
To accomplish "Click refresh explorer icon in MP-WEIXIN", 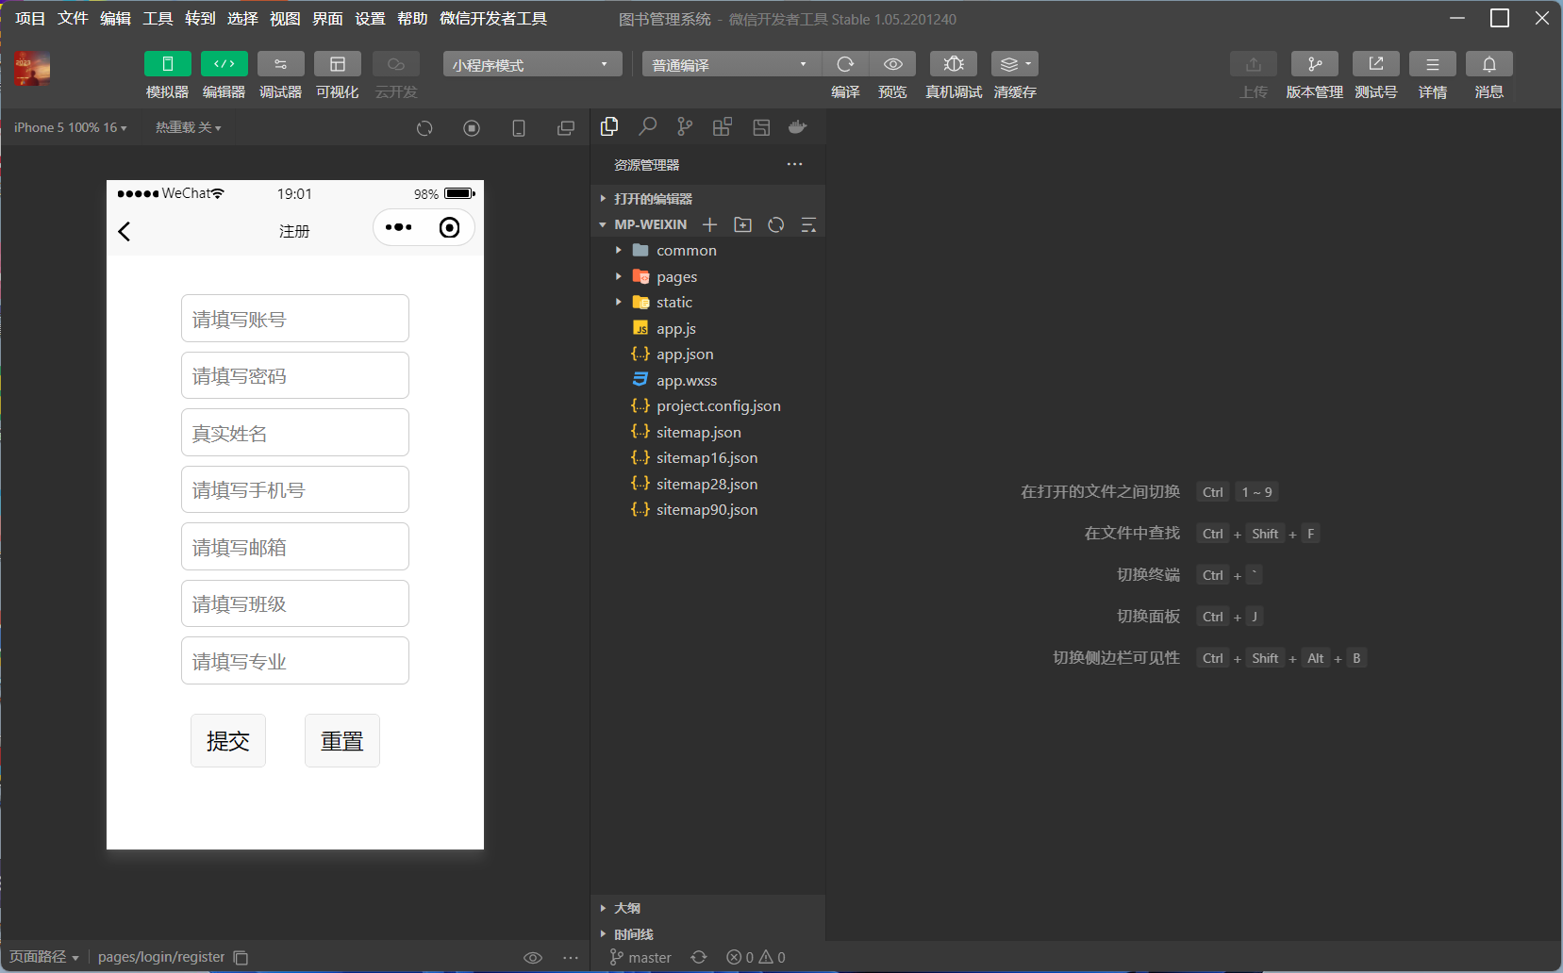I will click(776, 224).
